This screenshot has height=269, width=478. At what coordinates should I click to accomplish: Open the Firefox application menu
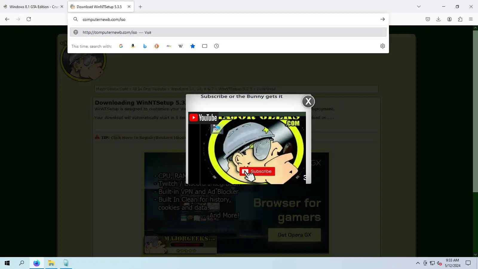pos(471,19)
